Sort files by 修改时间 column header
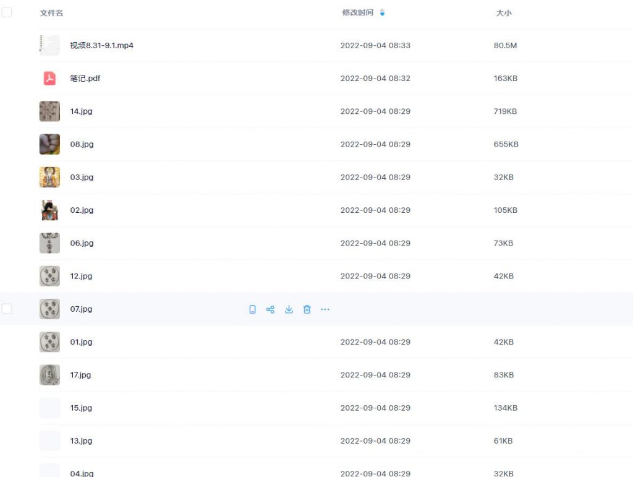633x477 pixels. [x=358, y=12]
